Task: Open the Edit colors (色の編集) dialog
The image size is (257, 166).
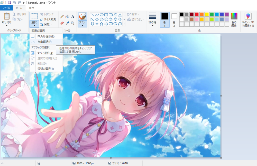Action: (234, 20)
